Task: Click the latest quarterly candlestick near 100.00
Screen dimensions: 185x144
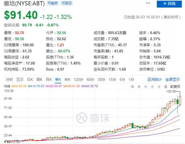Action: pos(180,100)
